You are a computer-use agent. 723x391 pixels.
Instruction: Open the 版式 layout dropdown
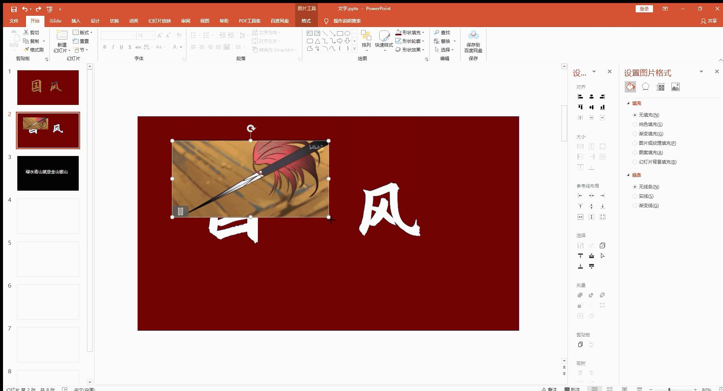(82, 32)
